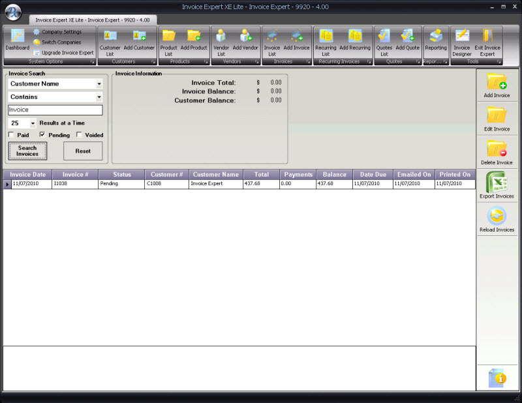Open the Vendor List
This screenshot has height=403, width=522.
221,43
